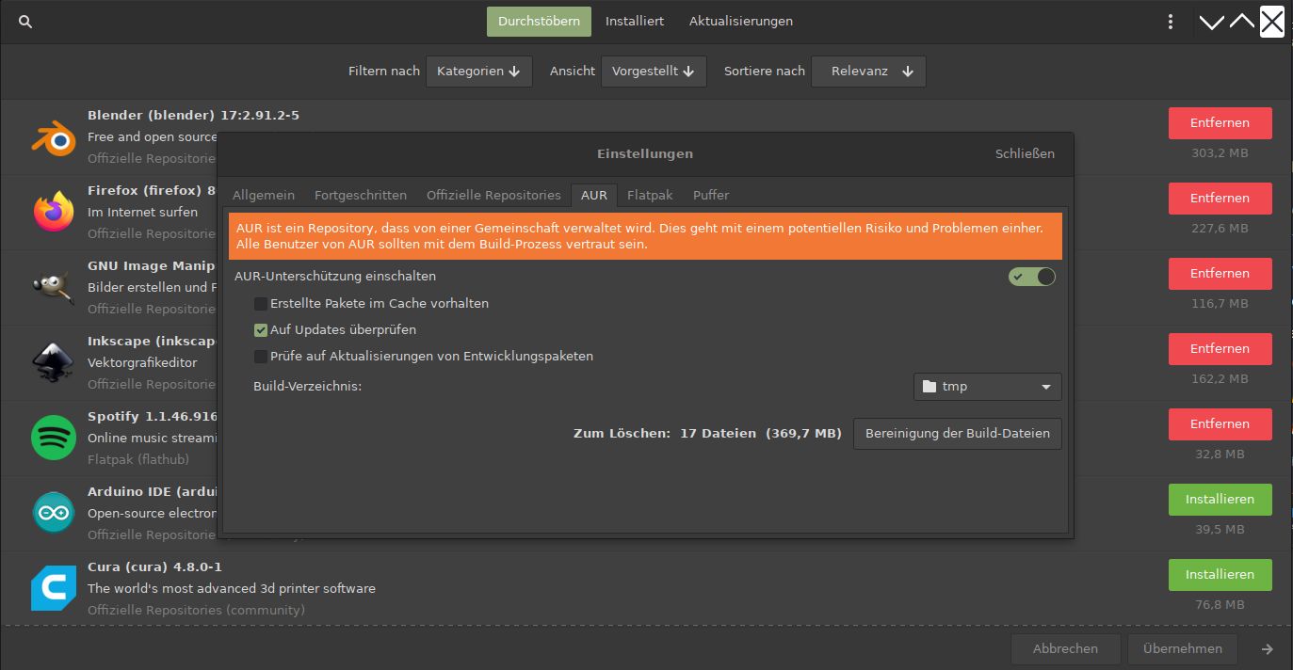Screen dimensions: 1293x670
Task: Switch to the Fortgeschritten tab
Action: click(x=361, y=195)
